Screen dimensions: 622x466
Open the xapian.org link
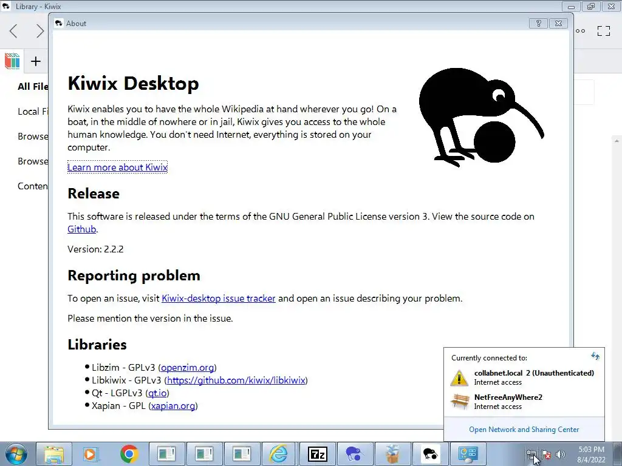pos(173,406)
